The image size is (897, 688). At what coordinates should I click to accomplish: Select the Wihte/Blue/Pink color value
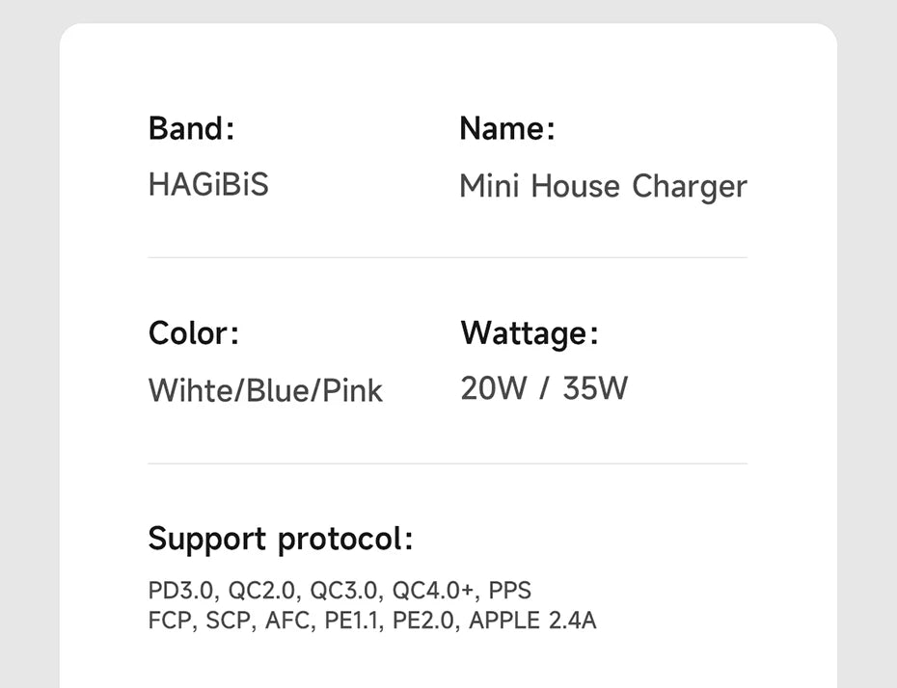tap(265, 390)
